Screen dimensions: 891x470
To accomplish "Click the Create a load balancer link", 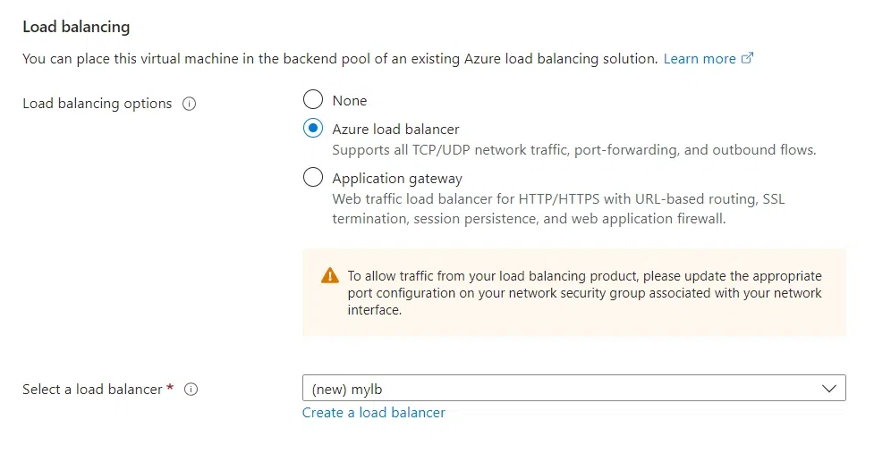I will click(373, 413).
